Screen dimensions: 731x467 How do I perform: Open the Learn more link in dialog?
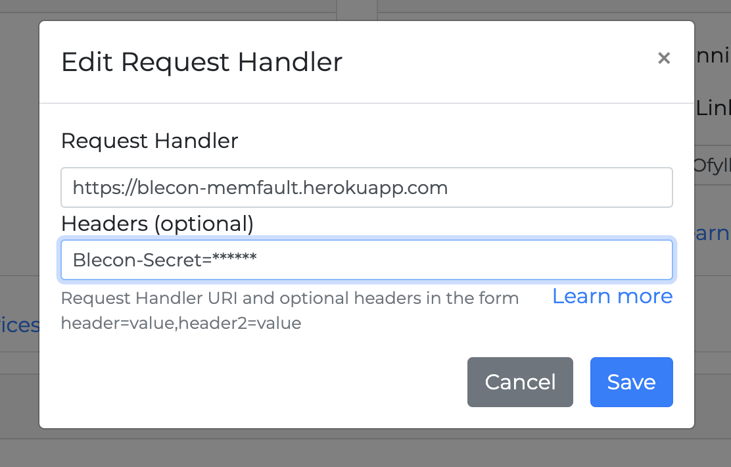(612, 297)
